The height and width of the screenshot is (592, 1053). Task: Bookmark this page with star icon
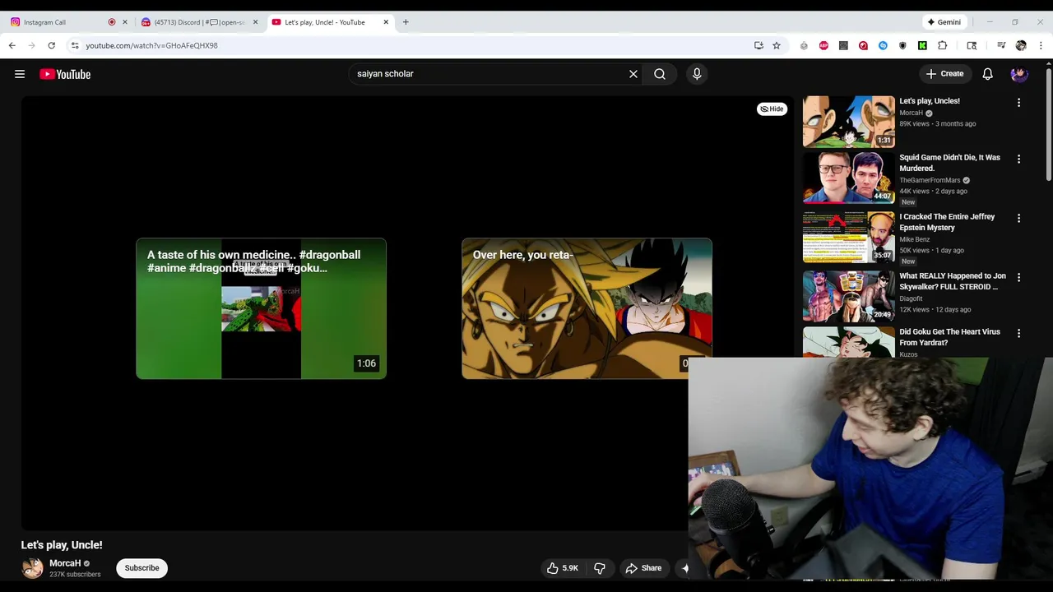(x=776, y=45)
